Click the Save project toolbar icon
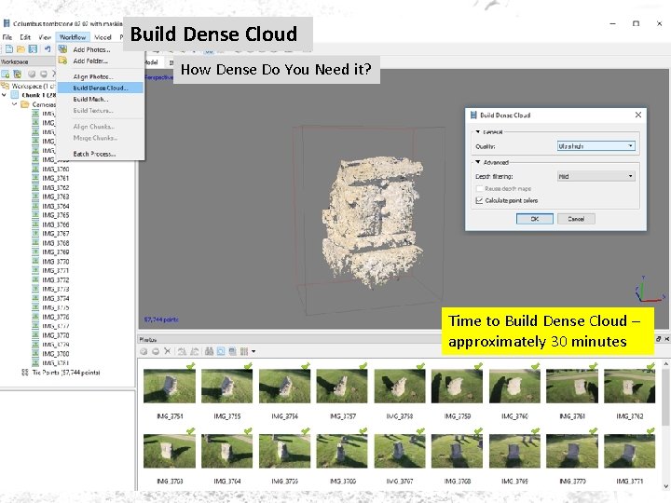This screenshot has height=503, width=671. 33,49
